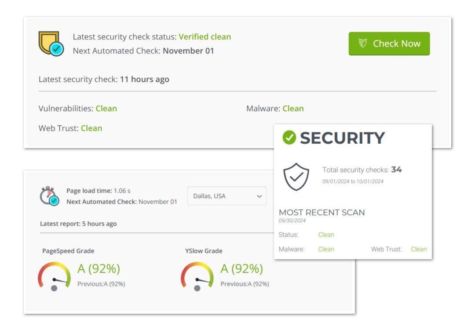Click the Total security checks count 34

click(396, 170)
